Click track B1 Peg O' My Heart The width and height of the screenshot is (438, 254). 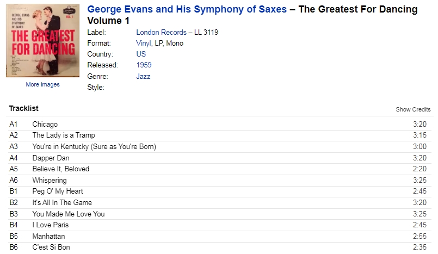click(219, 191)
